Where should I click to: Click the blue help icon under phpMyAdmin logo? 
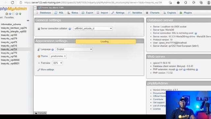pos(10,14)
